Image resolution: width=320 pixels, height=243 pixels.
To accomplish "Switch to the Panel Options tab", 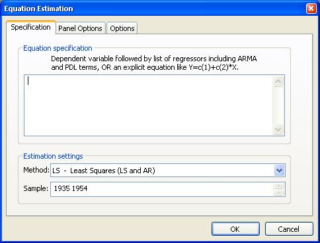I will click(x=81, y=28).
